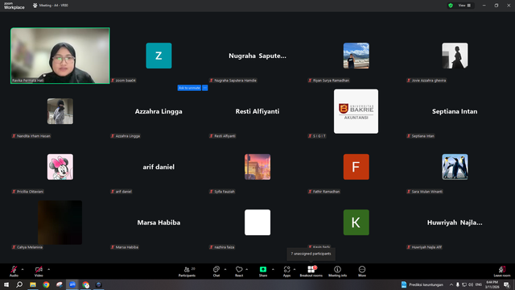The image size is (515, 290).
Task: Click the Marsa Habiba name tile
Action: (159, 222)
